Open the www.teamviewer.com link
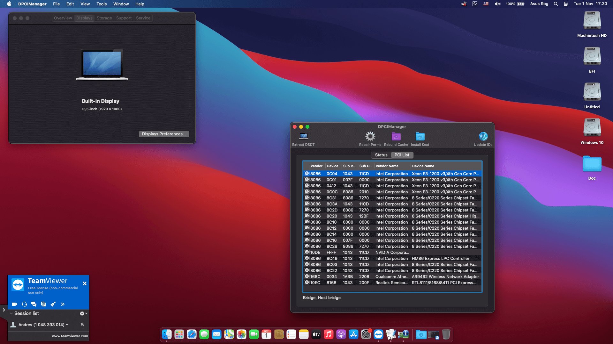The image size is (613, 344). [x=70, y=336]
